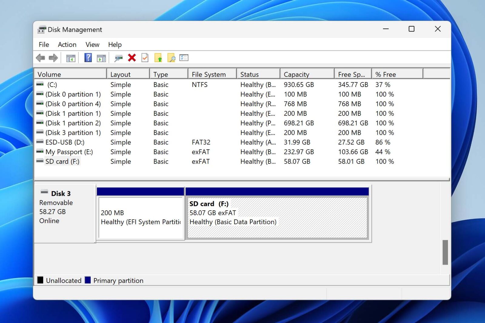Viewport: 485px width, 323px height.
Task: Open the Action menu
Action: [67, 45]
